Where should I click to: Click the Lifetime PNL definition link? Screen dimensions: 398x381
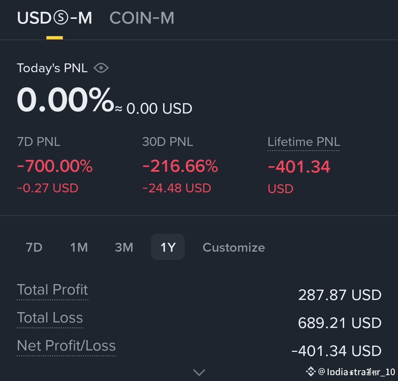pos(304,141)
